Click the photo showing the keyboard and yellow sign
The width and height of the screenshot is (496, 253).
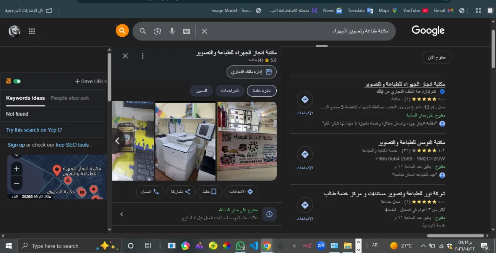tap(133, 141)
